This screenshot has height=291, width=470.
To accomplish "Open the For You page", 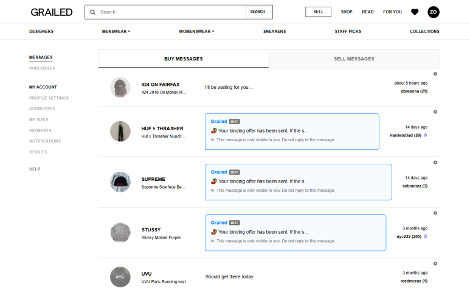I will click(x=392, y=12).
